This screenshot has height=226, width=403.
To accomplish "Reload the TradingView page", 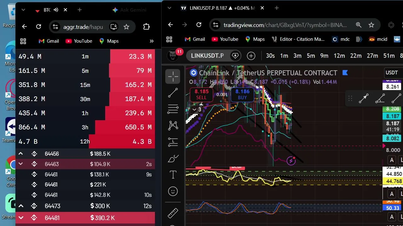I will pos(199,25).
